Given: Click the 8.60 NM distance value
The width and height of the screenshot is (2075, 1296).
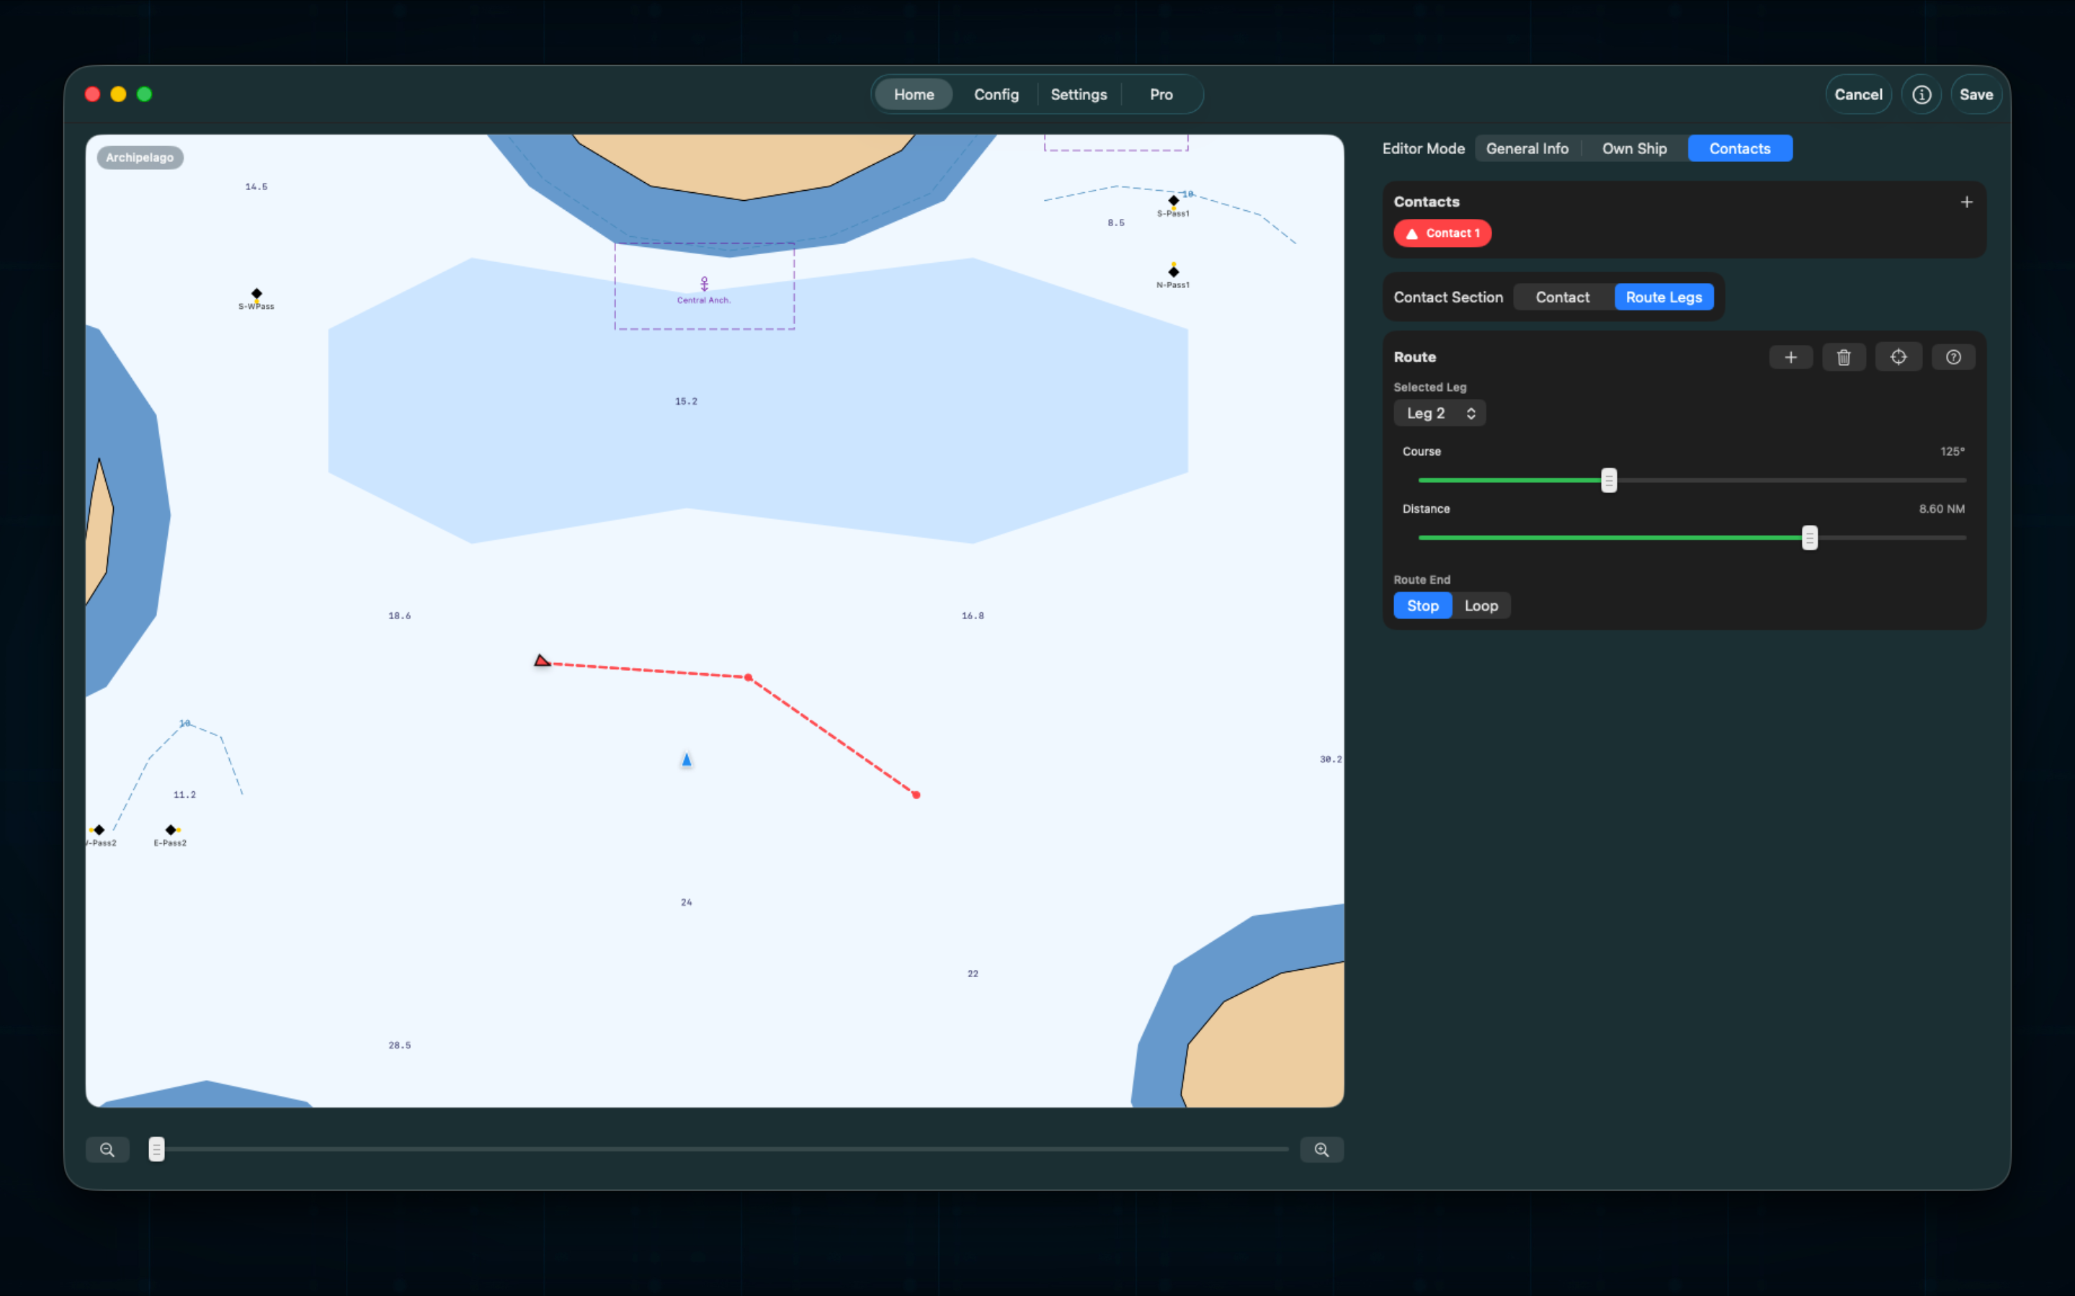Looking at the screenshot, I should pos(1941,509).
